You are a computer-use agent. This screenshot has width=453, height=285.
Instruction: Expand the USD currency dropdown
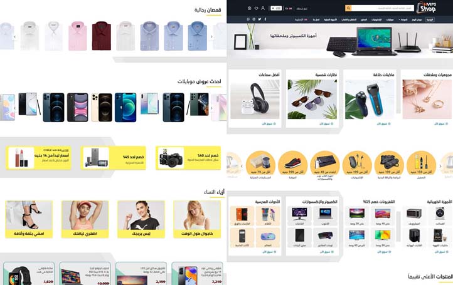[276, 8]
